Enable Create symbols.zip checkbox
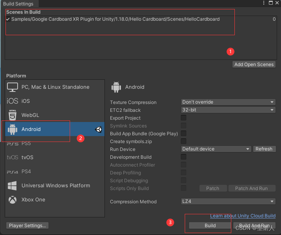The image size is (281, 235). pos(184,141)
